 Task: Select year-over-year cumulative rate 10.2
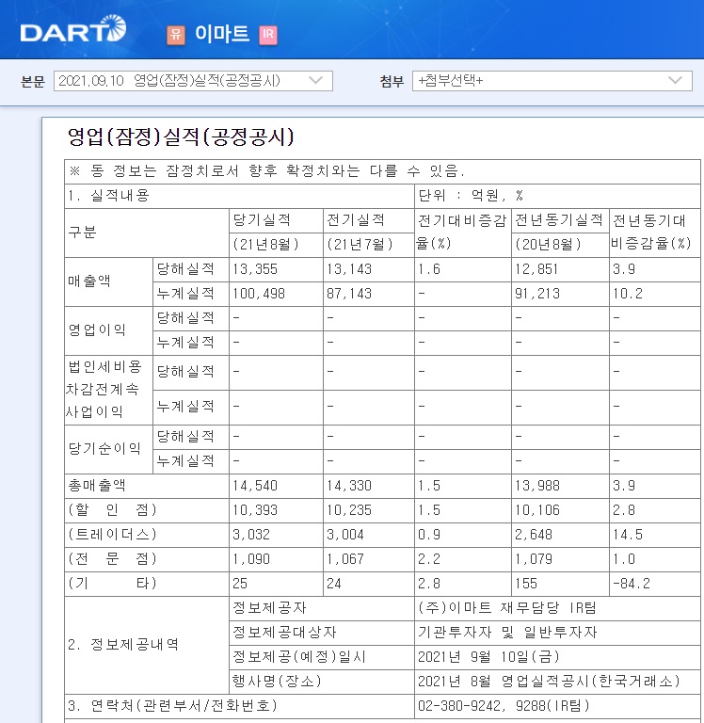[x=627, y=294]
